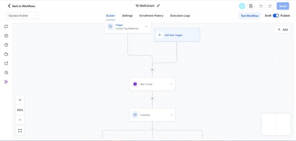Open the user avatar menu
Viewport: 296px width, 141px height.
point(242,6)
